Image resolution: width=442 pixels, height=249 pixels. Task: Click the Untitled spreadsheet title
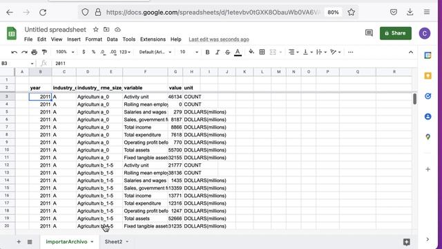click(55, 30)
